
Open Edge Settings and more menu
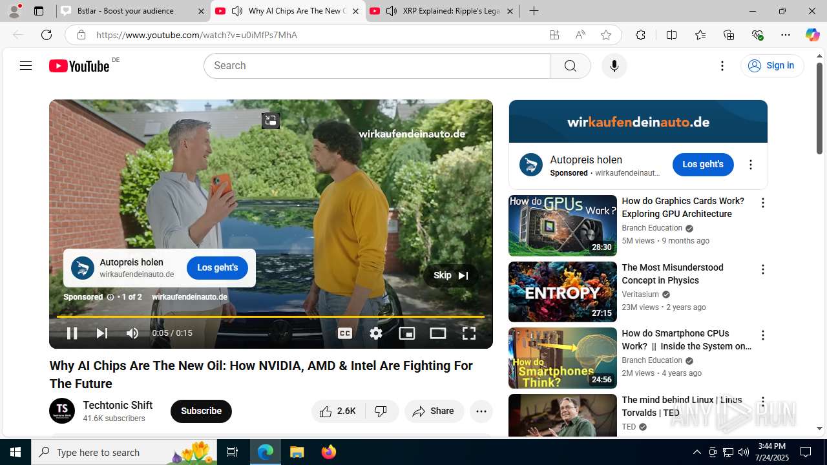pos(786,35)
